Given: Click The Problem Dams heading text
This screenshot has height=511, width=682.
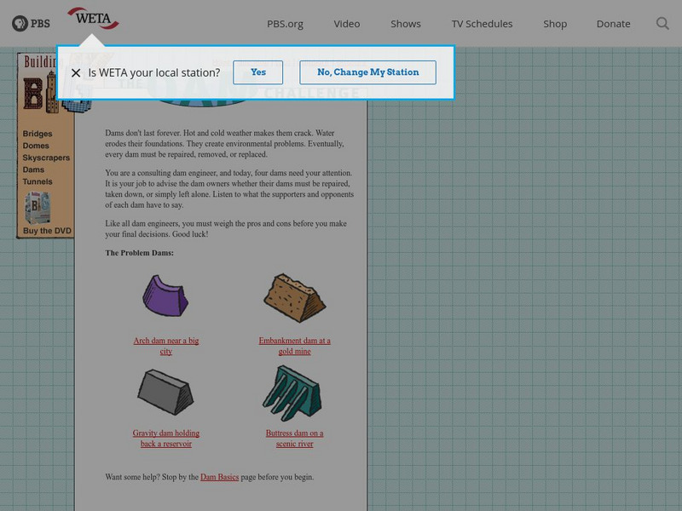Looking at the screenshot, I should 139,252.
